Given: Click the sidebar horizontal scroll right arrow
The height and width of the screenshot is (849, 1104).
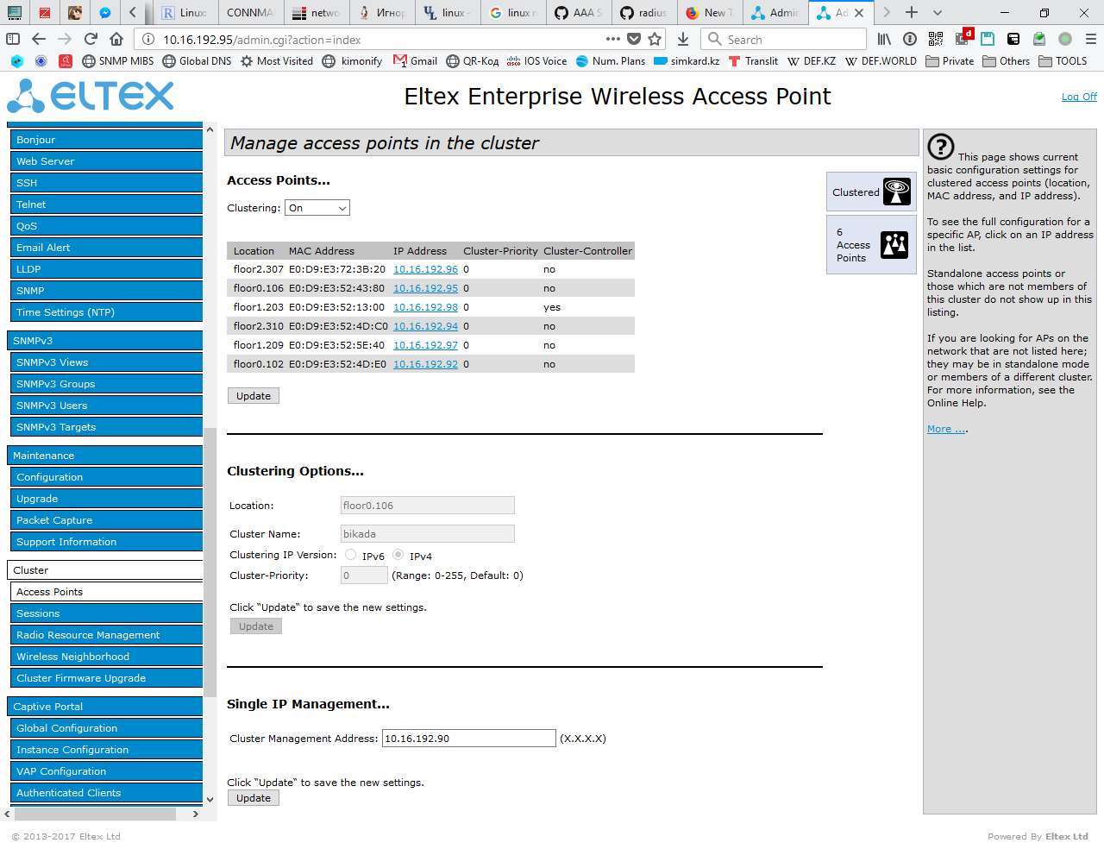Looking at the screenshot, I should click(196, 814).
